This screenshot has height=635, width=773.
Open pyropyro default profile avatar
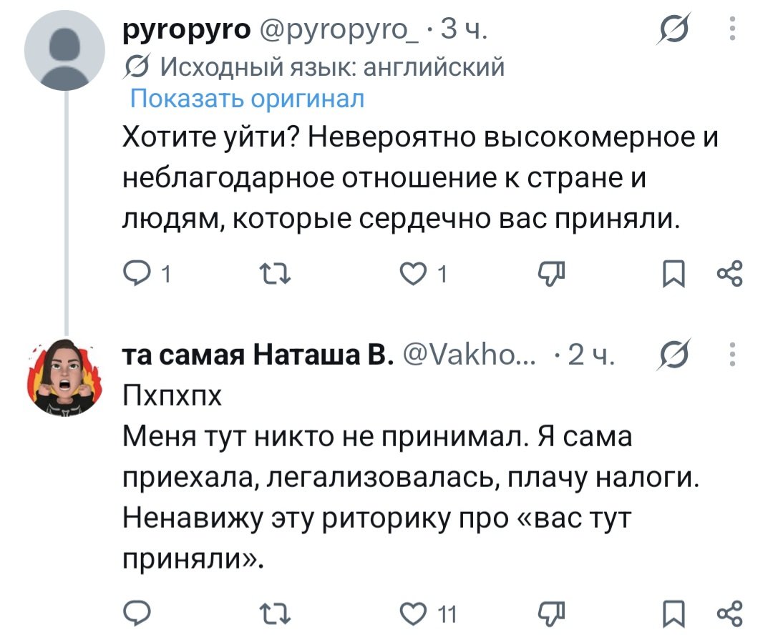click(x=65, y=50)
